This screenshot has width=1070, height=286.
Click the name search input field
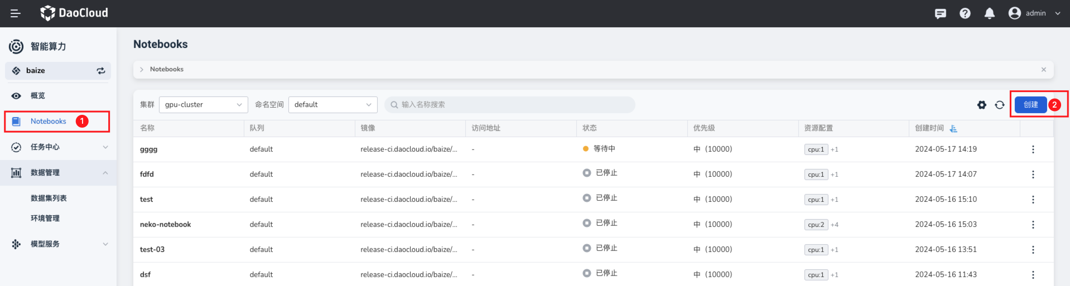click(x=509, y=105)
